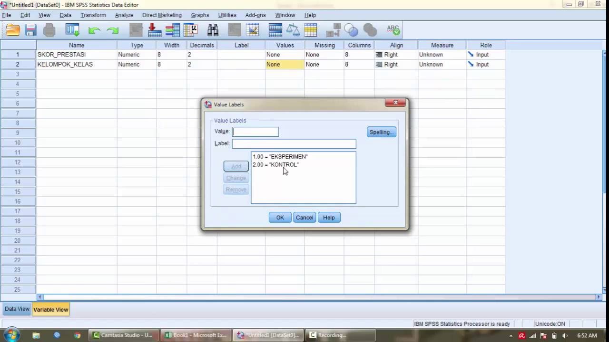Click highlighted Values cell for KELOMPOK_KELAS
Screen dimensions: 609x342
(285, 64)
